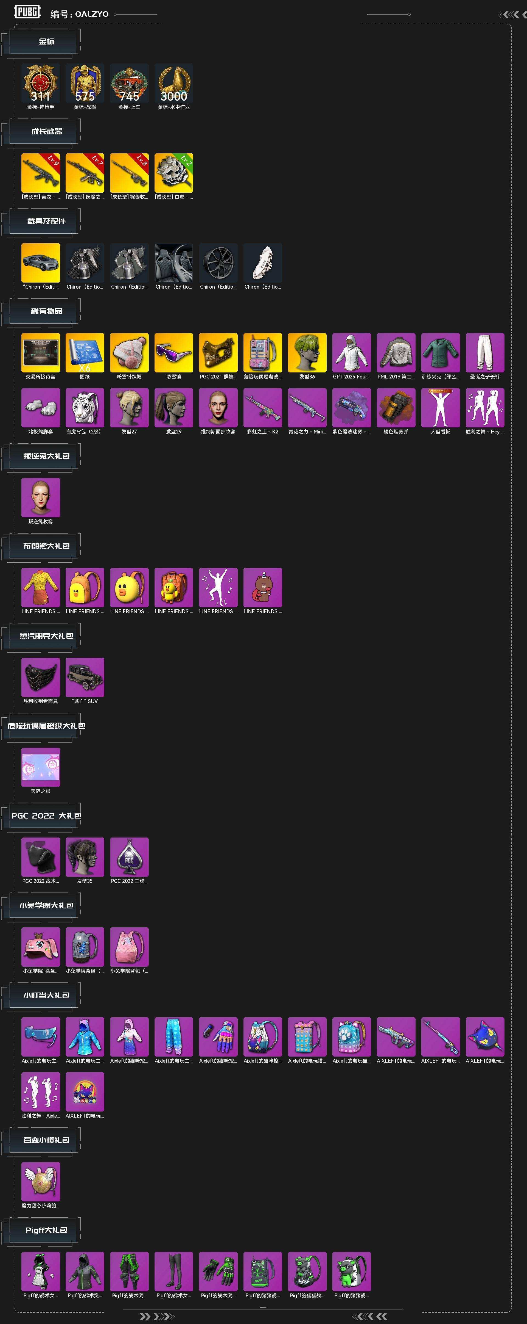
Task: Select the 金标-水中作业 medal with 3000
Action: tap(174, 83)
